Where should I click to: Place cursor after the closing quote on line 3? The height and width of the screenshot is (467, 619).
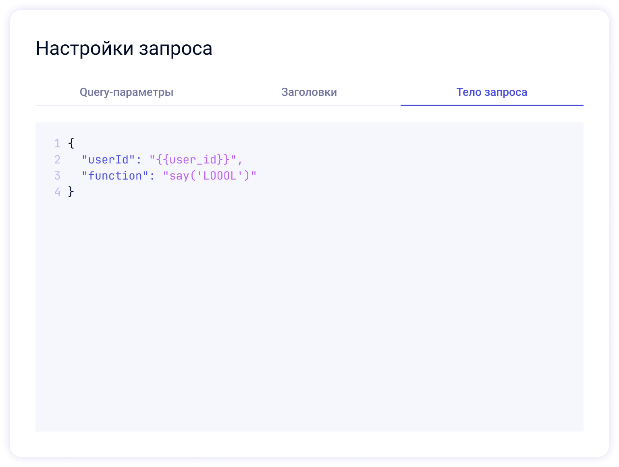coord(257,176)
